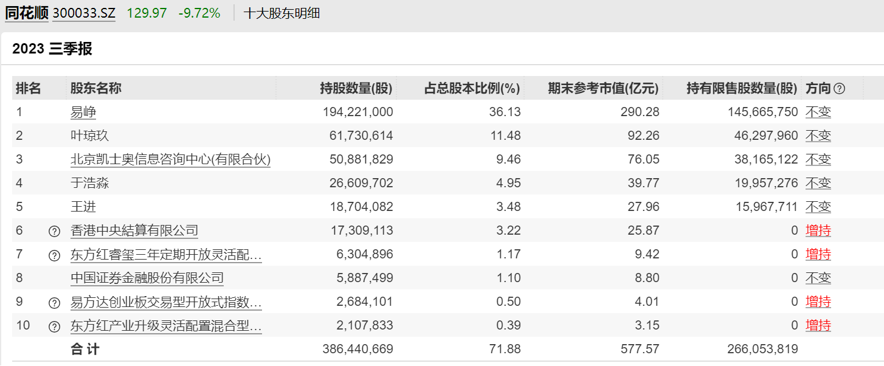
Task: Open 北京凯士奥信息咨询中心 shareholder link
Action: (x=170, y=159)
